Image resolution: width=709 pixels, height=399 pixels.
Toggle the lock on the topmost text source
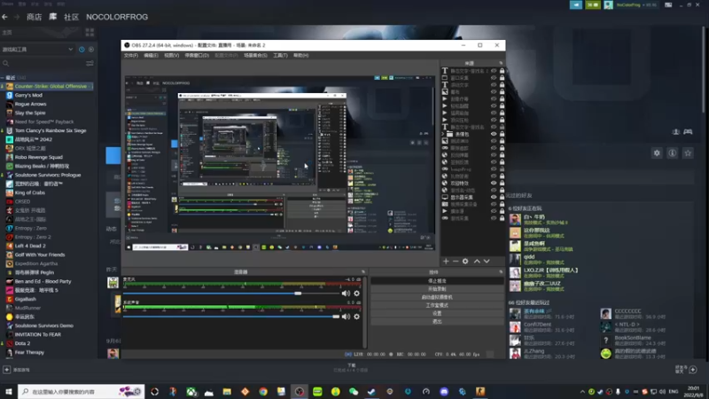502,71
